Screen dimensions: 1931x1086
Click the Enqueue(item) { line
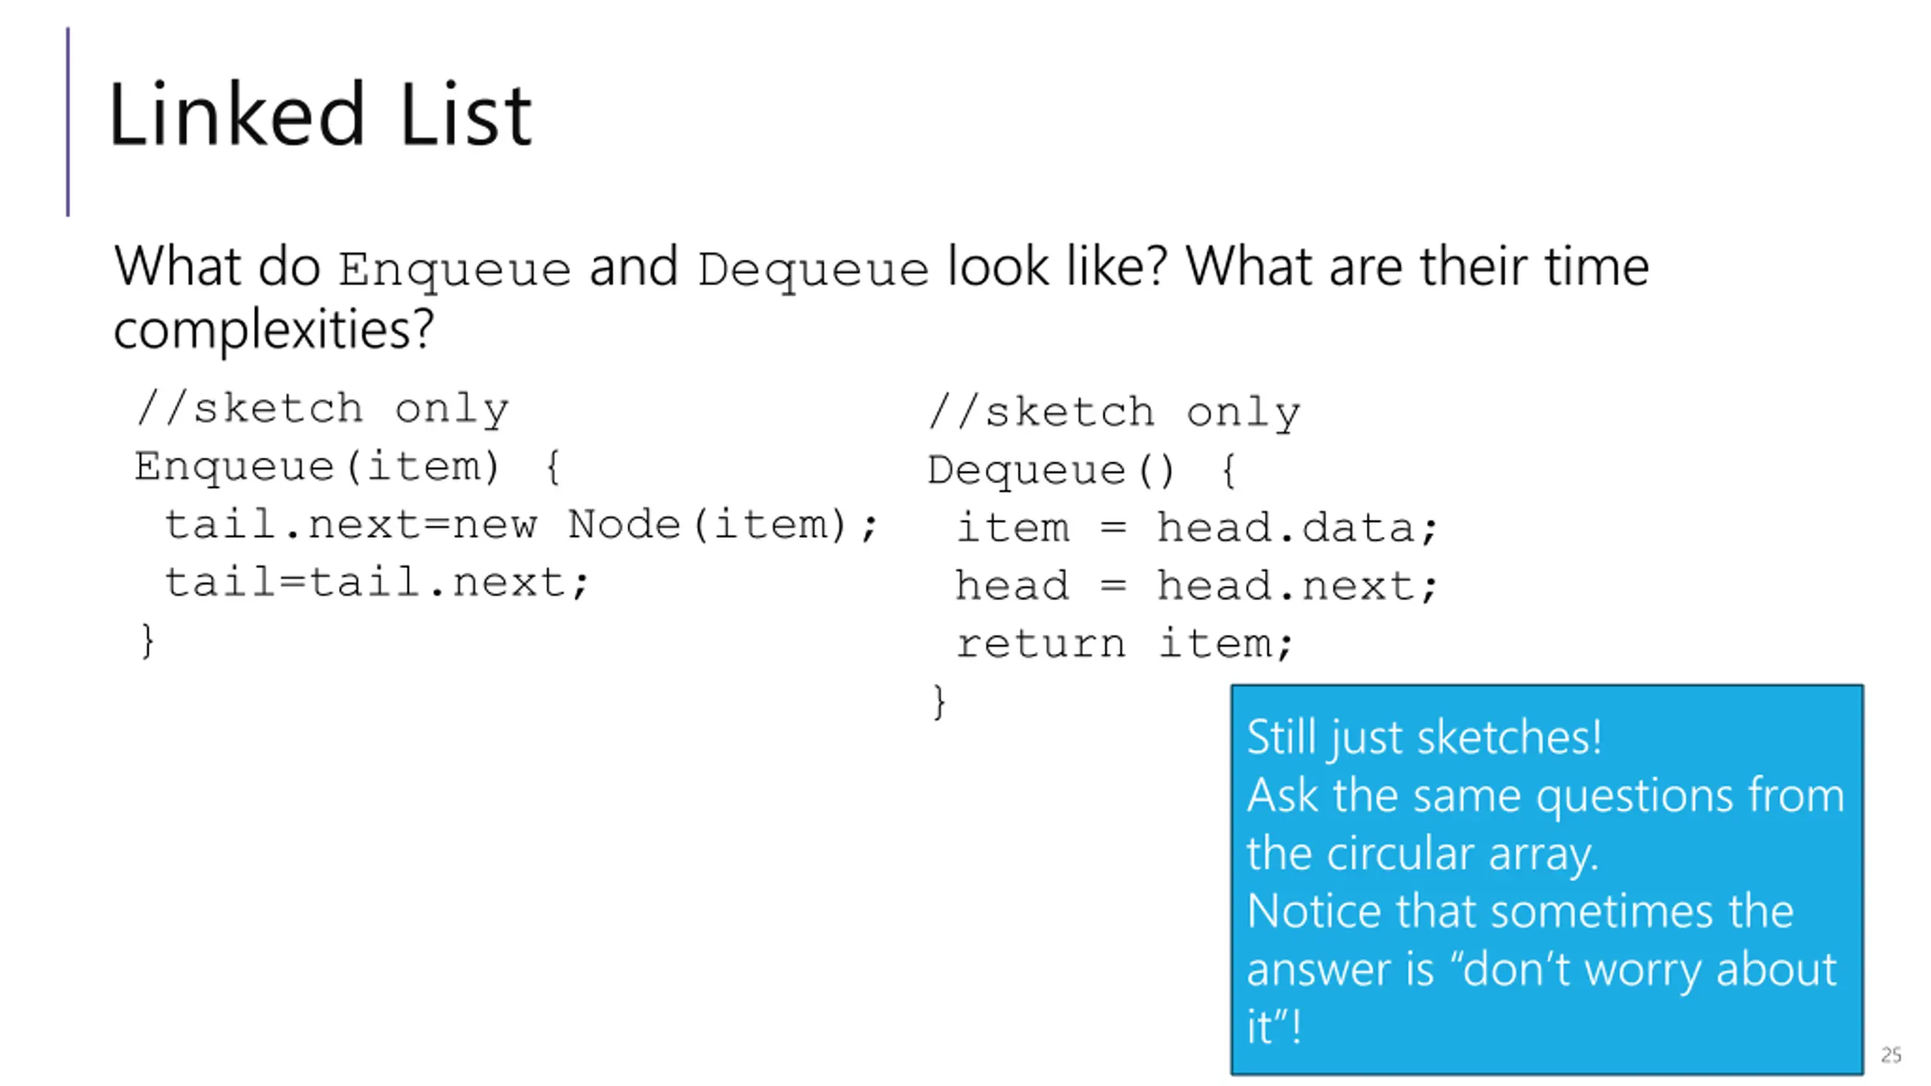[348, 467]
